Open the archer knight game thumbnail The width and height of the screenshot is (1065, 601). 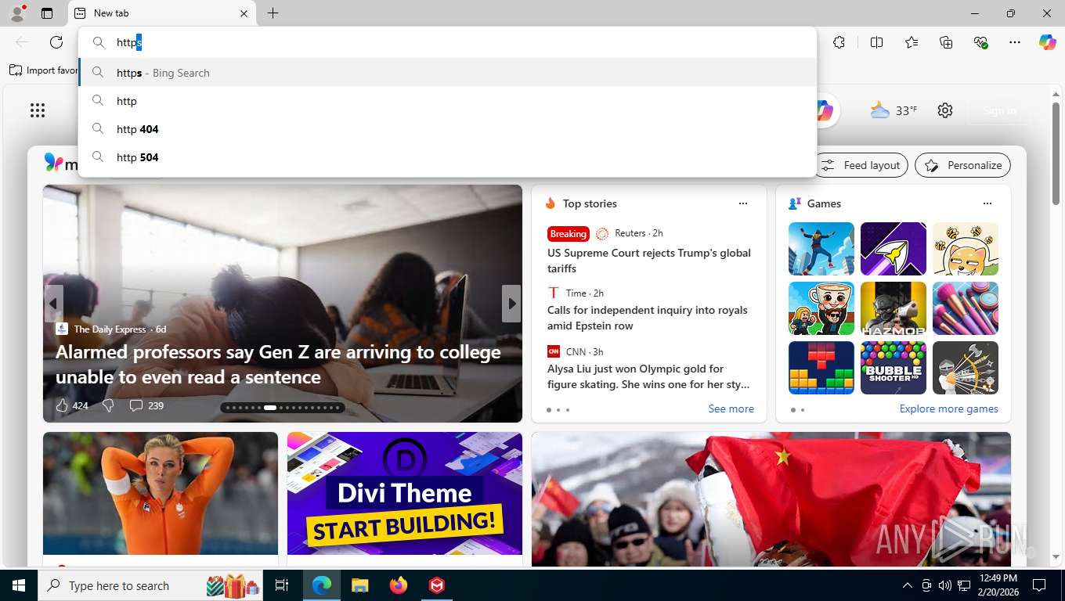[966, 368]
